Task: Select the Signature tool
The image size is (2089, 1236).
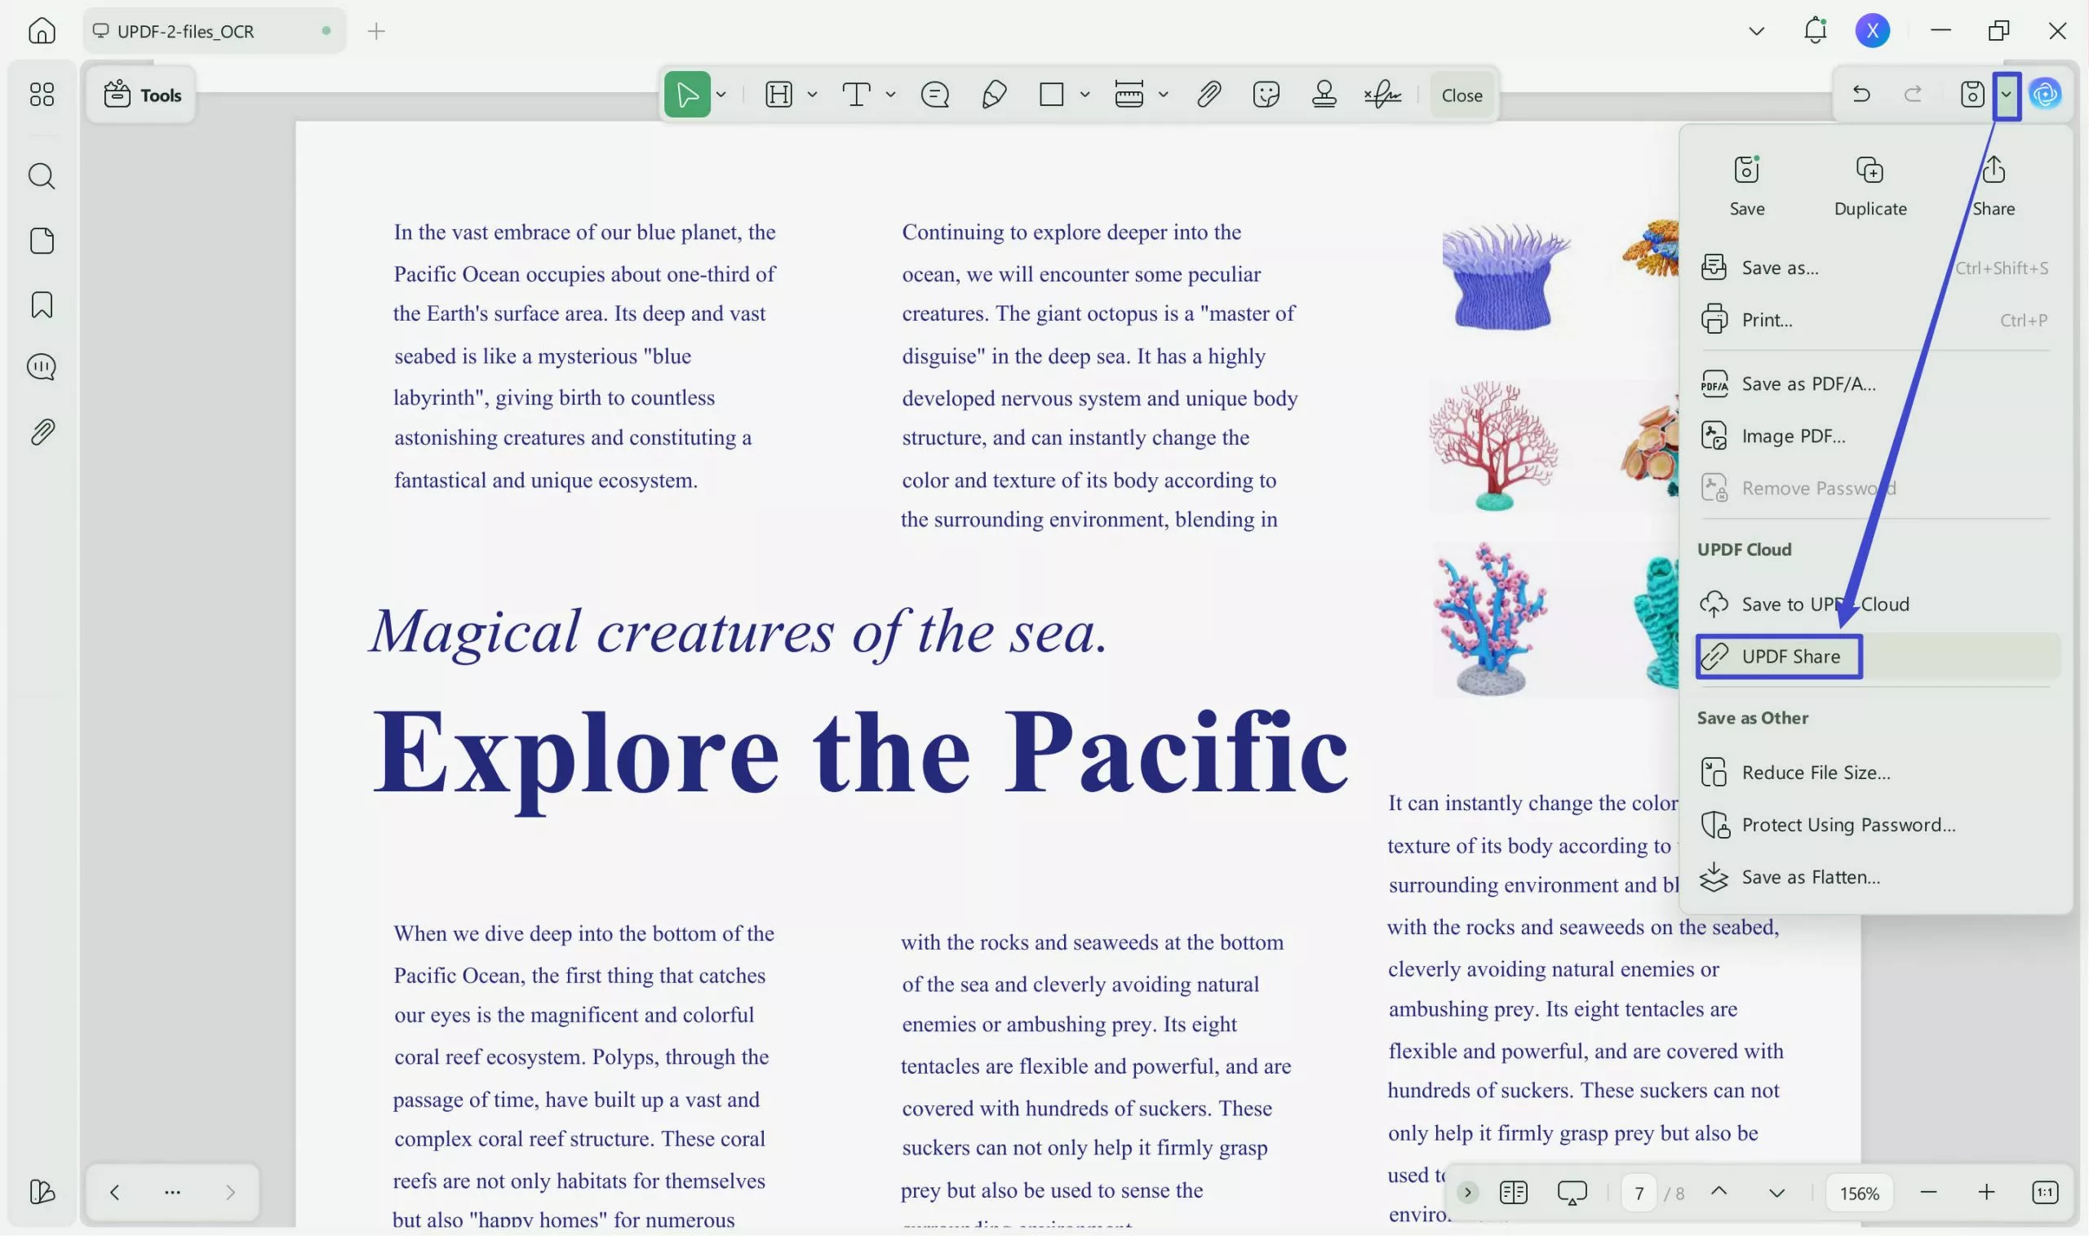Action: [1382, 94]
